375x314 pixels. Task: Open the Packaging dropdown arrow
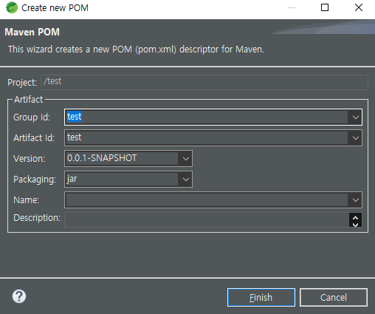coord(186,180)
